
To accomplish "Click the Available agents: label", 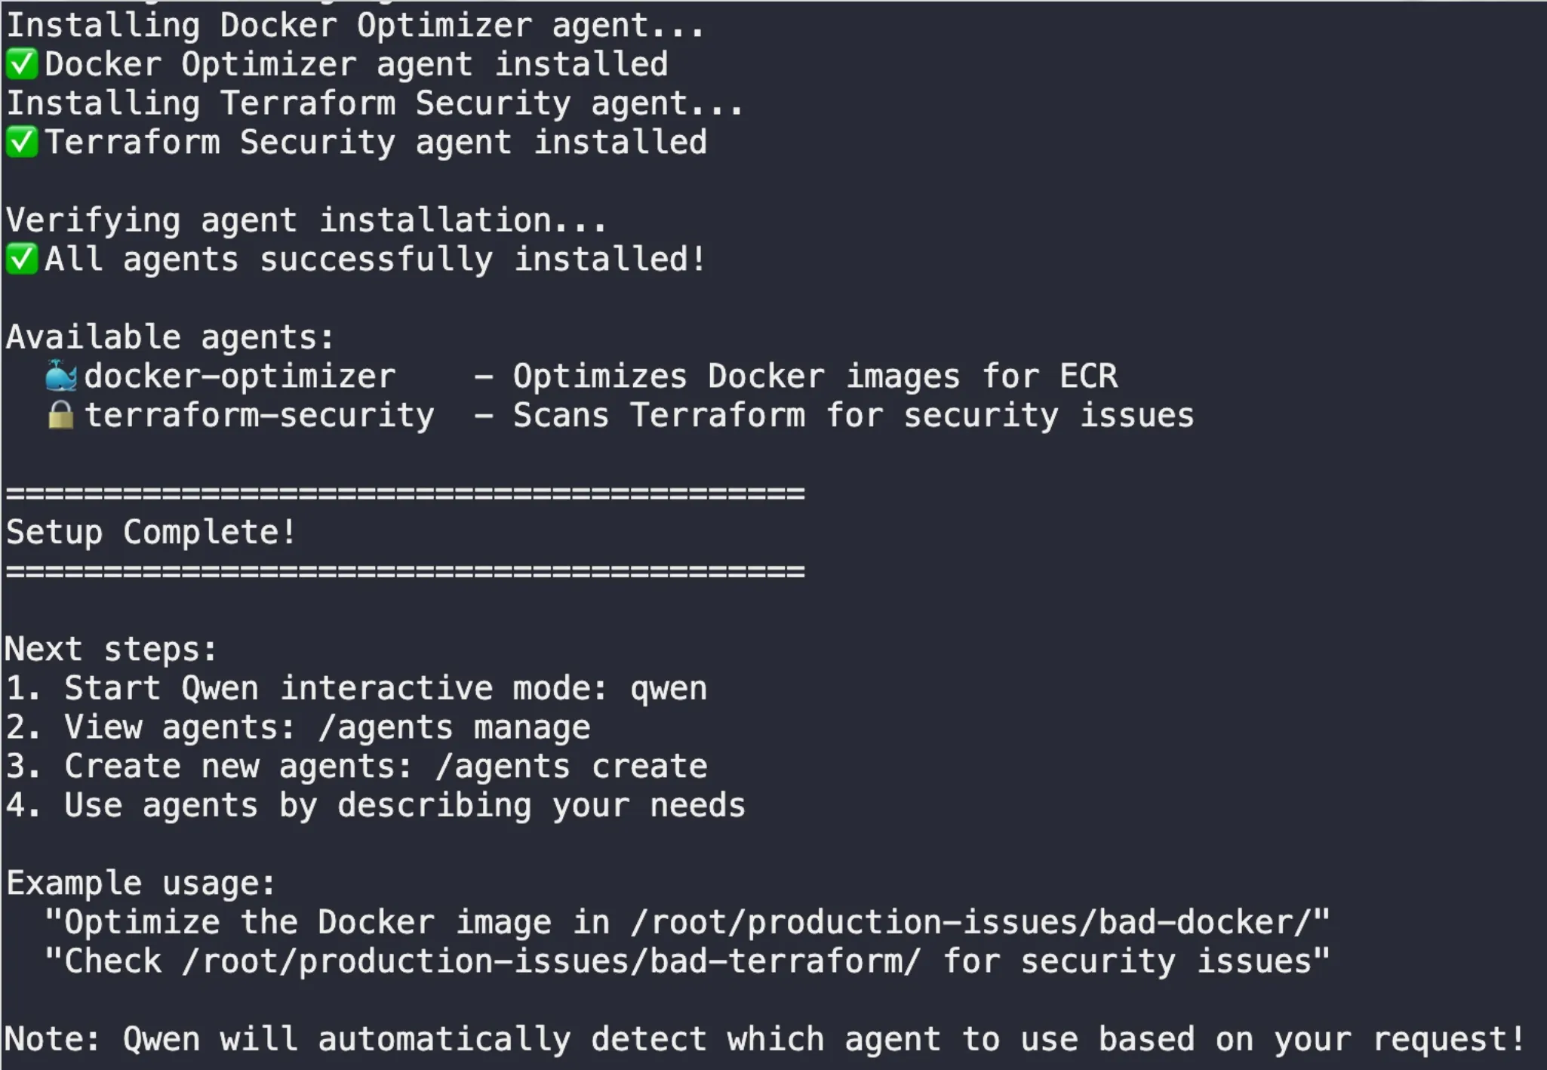I will (170, 337).
